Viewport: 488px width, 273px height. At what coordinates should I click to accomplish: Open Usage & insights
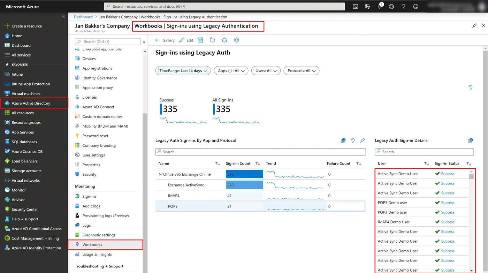(97, 255)
